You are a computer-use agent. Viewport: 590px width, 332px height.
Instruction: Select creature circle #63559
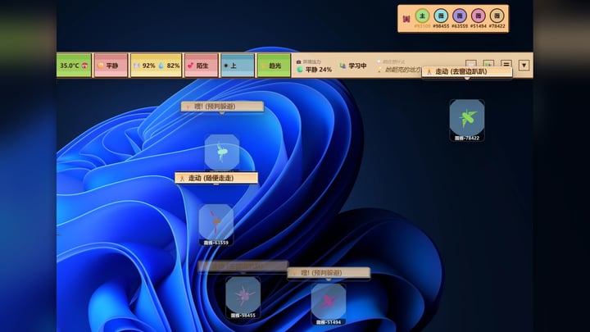[x=460, y=16]
